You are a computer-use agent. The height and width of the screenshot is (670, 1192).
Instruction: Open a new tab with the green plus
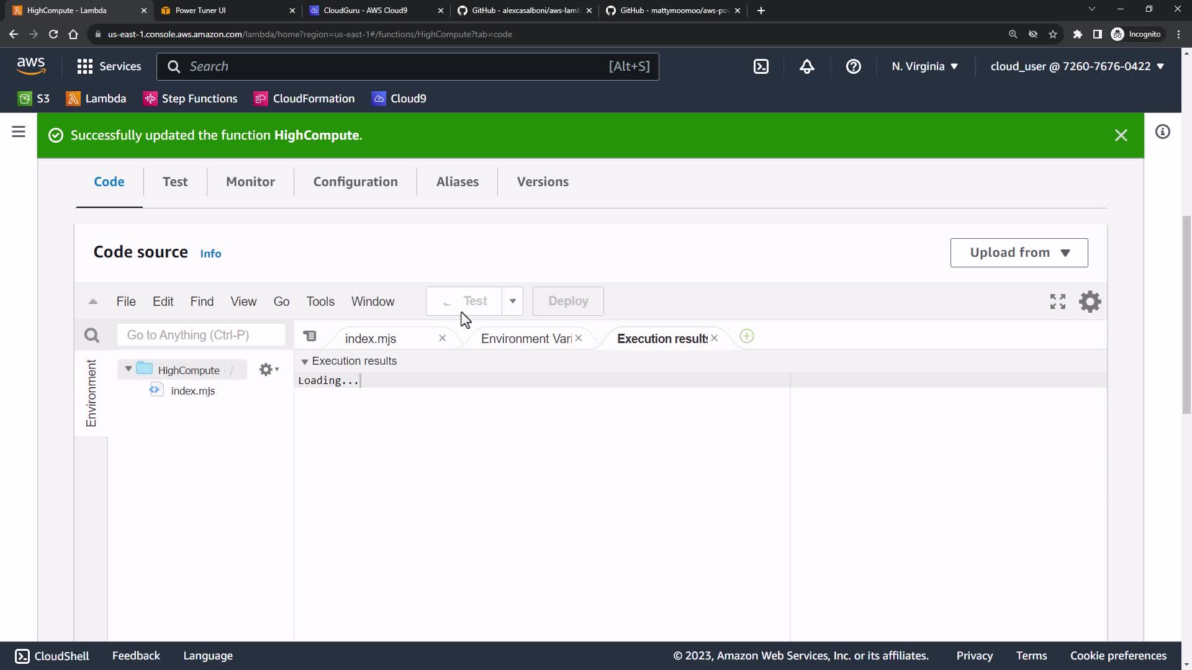coord(747,336)
